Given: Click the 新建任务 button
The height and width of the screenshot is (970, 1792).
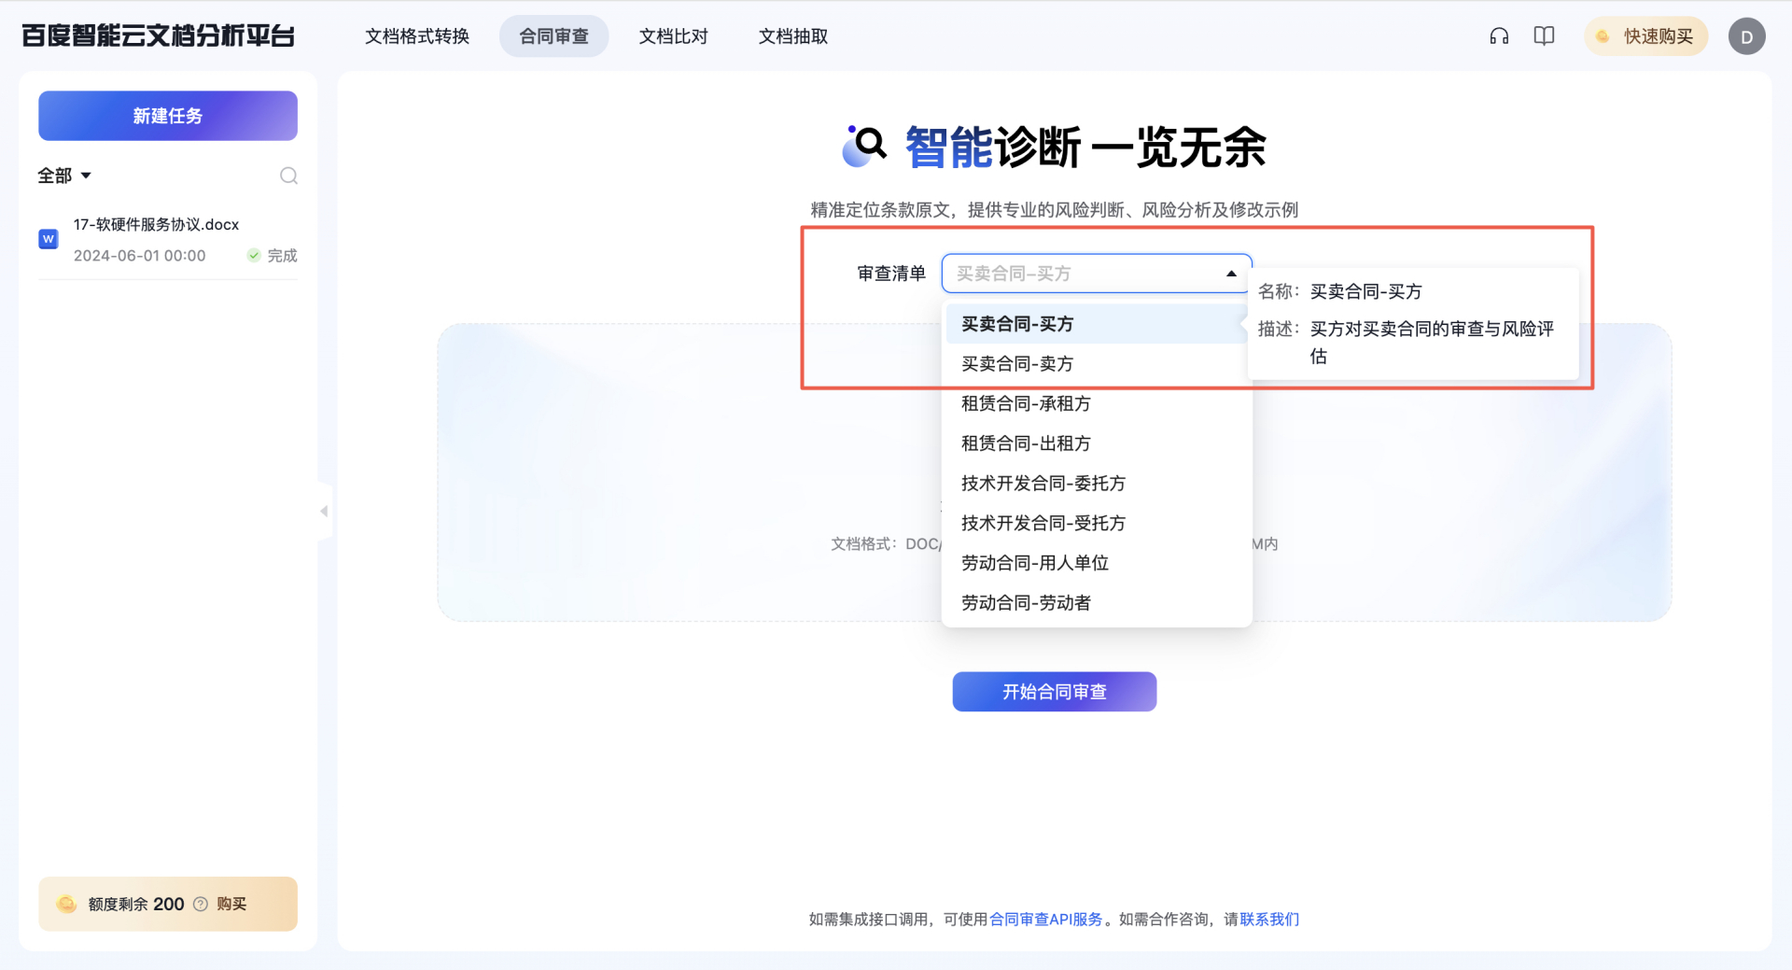Looking at the screenshot, I should (x=168, y=116).
